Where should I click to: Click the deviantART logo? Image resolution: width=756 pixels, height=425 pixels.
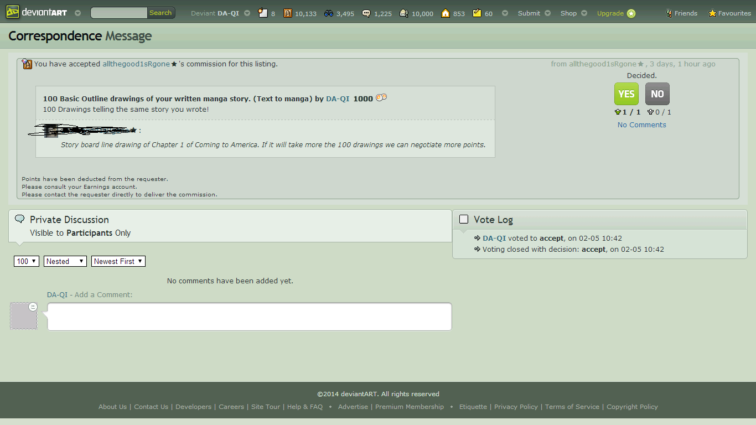pos(37,12)
